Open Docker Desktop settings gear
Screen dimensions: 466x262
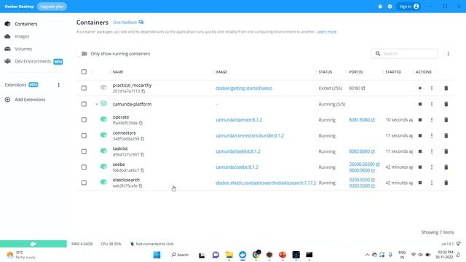coord(390,7)
